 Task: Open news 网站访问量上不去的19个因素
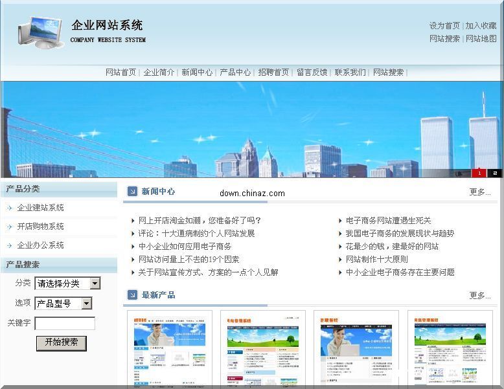(189, 260)
